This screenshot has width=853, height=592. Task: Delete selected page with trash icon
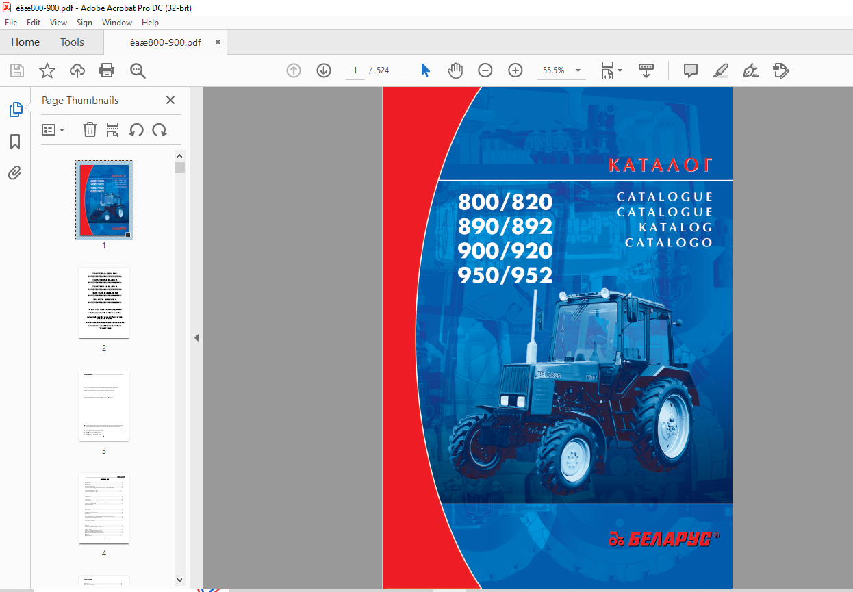pos(90,129)
